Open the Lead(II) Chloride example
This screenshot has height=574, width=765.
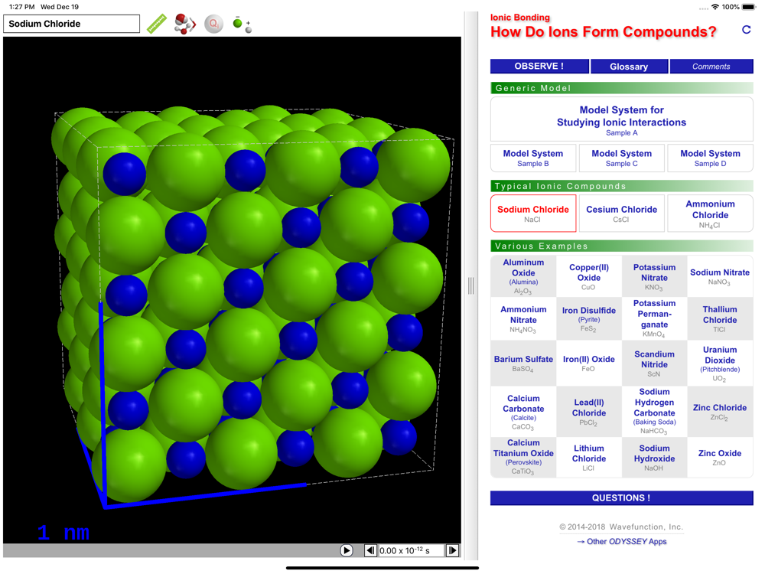pos(589,412)
